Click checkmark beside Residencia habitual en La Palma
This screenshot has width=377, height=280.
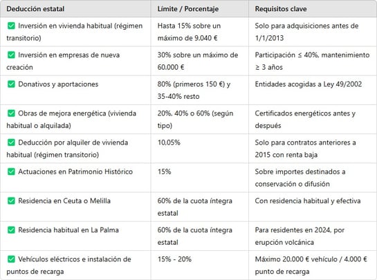11,230
